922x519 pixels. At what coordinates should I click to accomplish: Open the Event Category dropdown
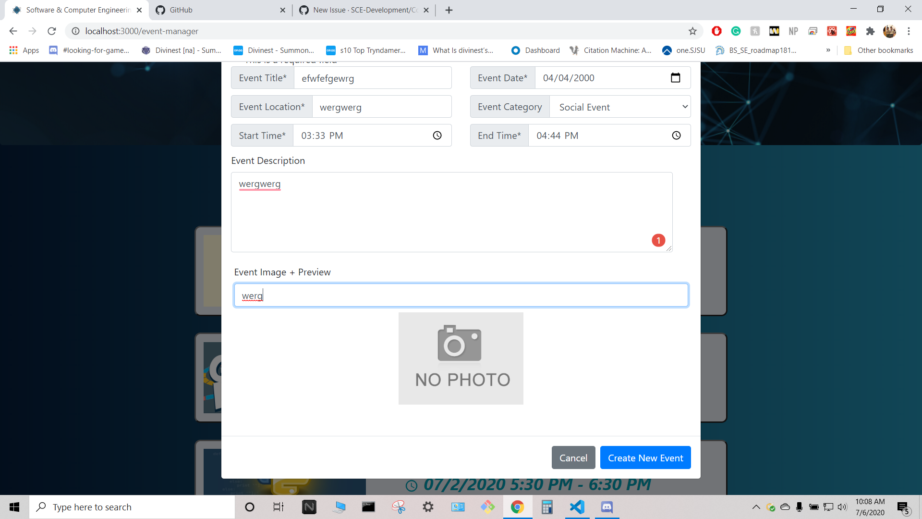(620, 107)
